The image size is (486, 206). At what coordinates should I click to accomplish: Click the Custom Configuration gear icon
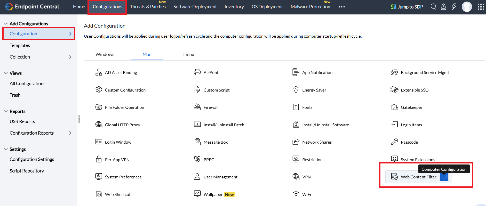pos(99,89)
